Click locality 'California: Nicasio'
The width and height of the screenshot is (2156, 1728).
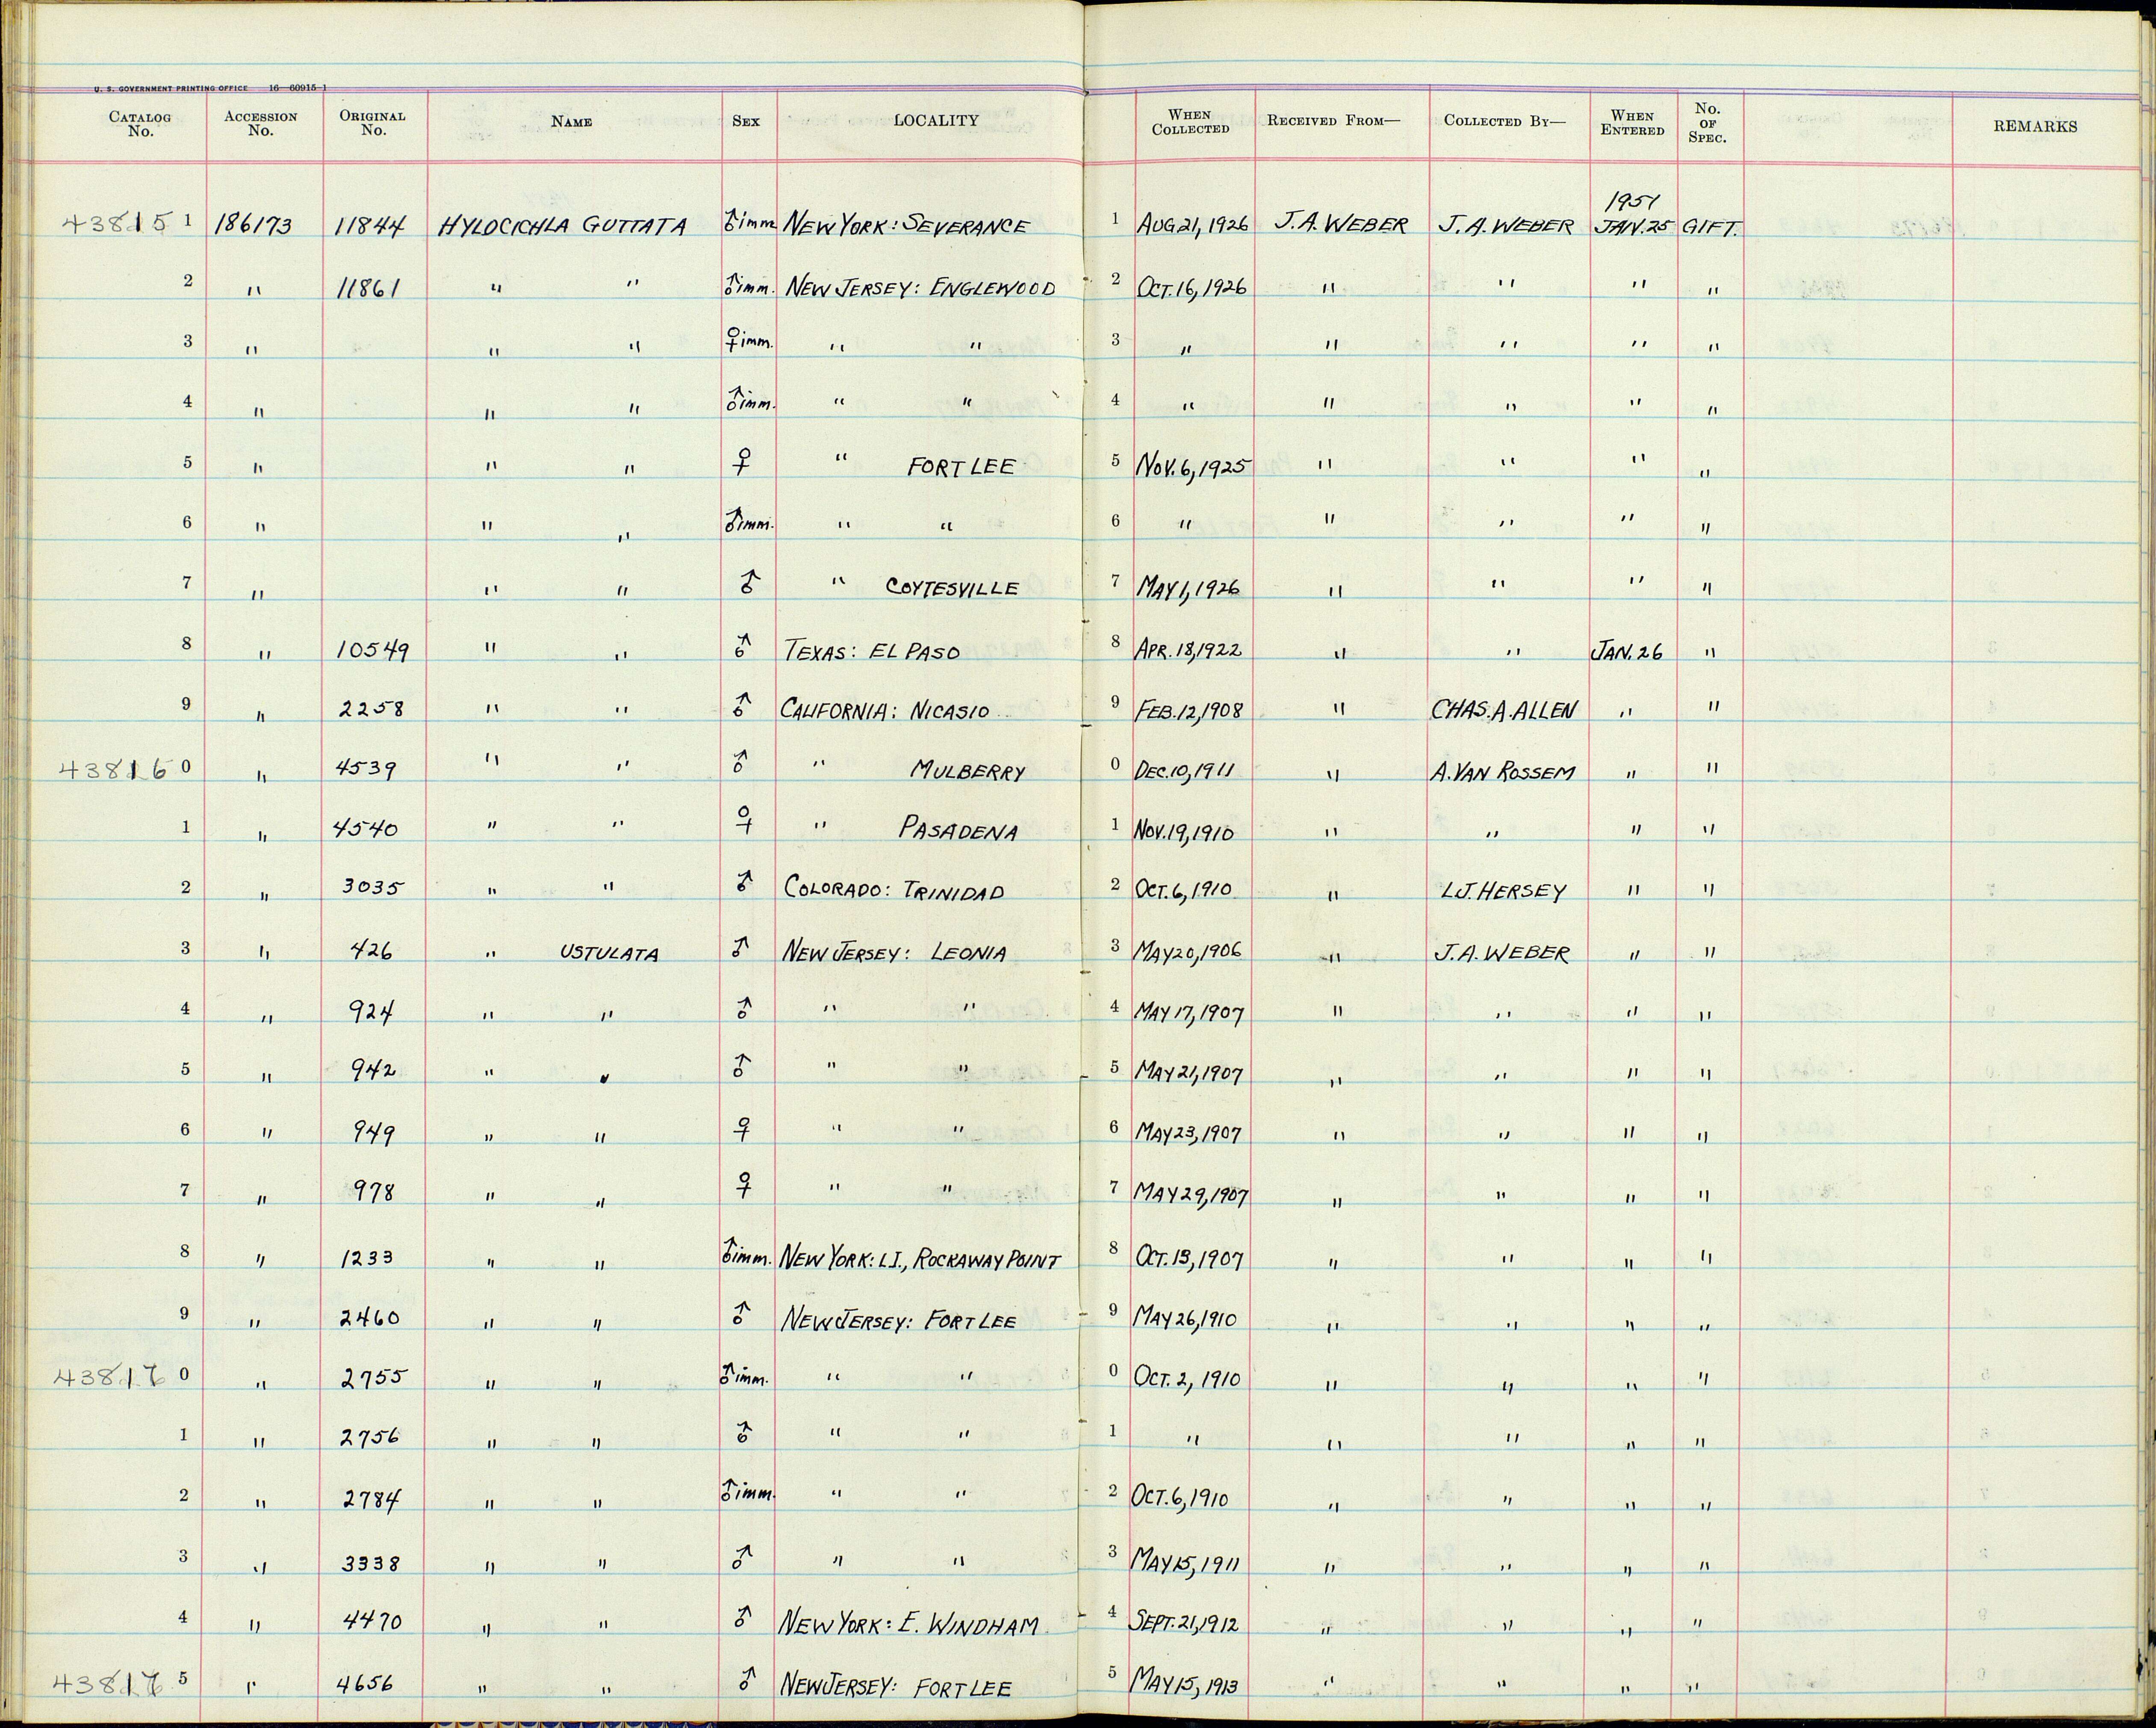click(x=884, y=710)
